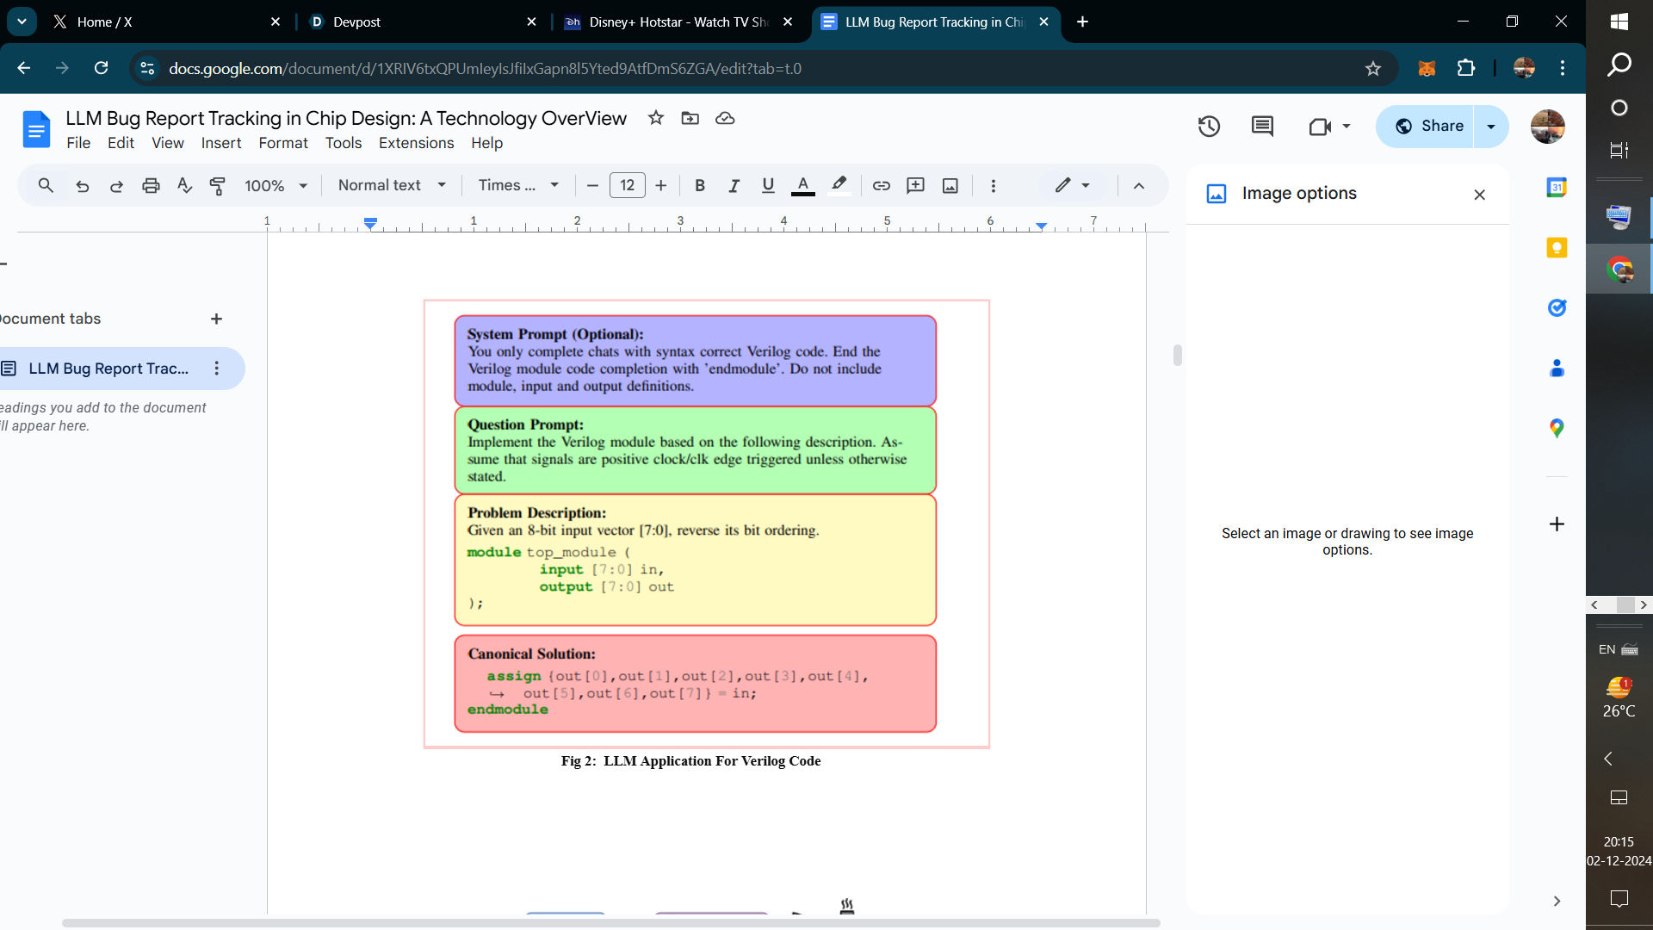1653x930 pixels.
Task: Toggle bold formatting
Action: pyautogui.click(x=700, y=185)
